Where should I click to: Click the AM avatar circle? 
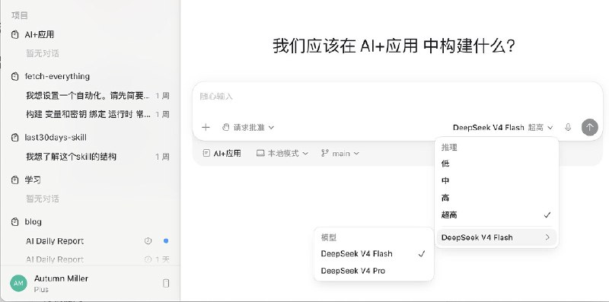18,284
